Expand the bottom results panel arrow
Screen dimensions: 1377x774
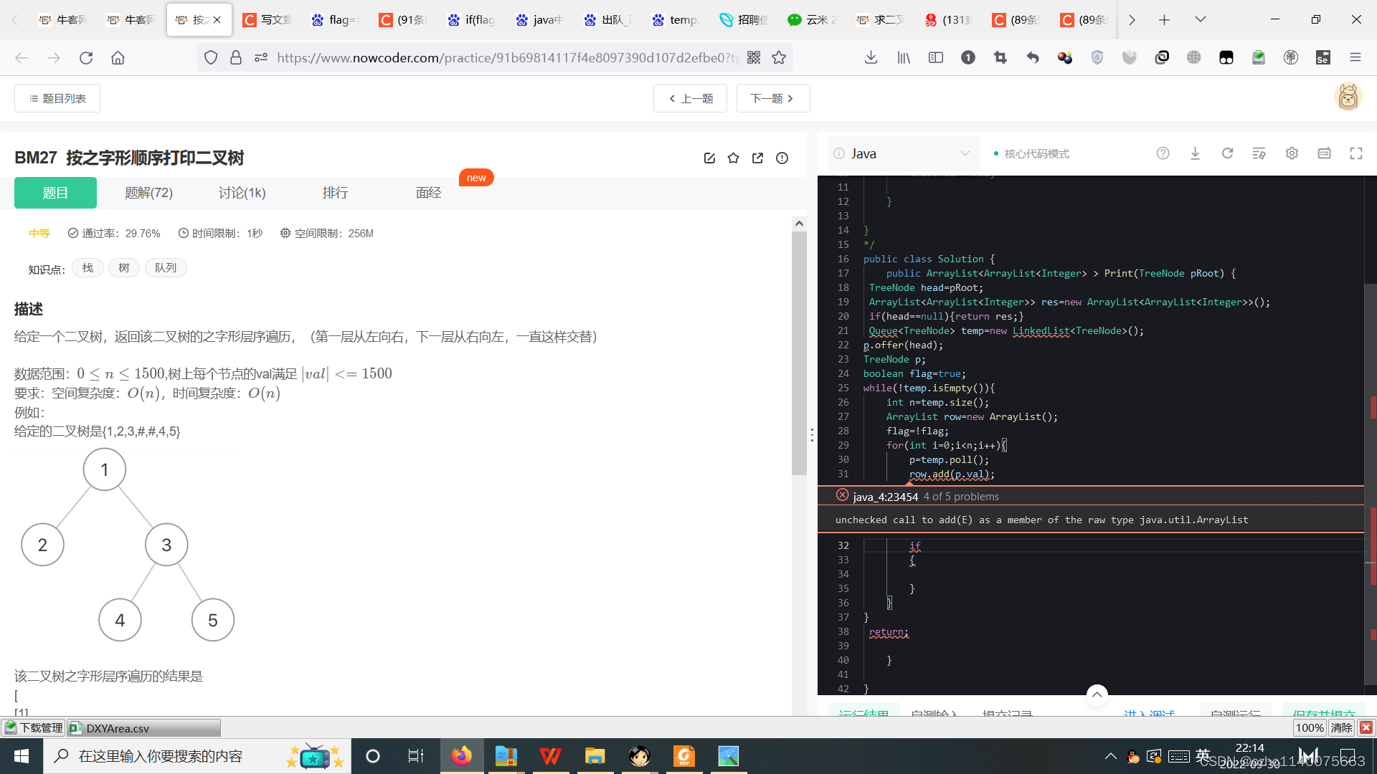click(x=1097, y=694)
